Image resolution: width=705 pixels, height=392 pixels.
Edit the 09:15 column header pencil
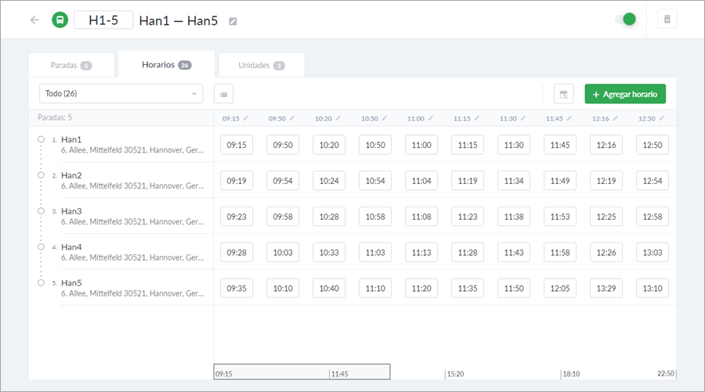pyautogui.click(x=245, y=118)
